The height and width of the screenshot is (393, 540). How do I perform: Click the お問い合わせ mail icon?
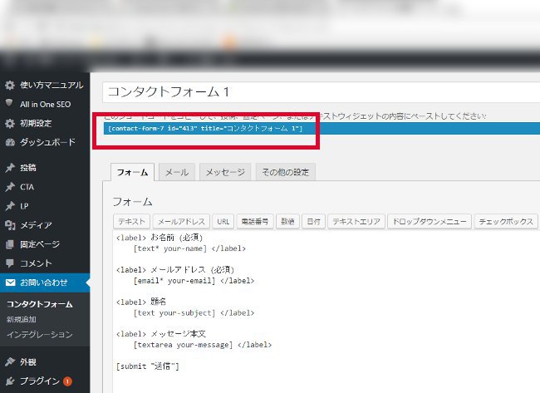tap(9, 283)
